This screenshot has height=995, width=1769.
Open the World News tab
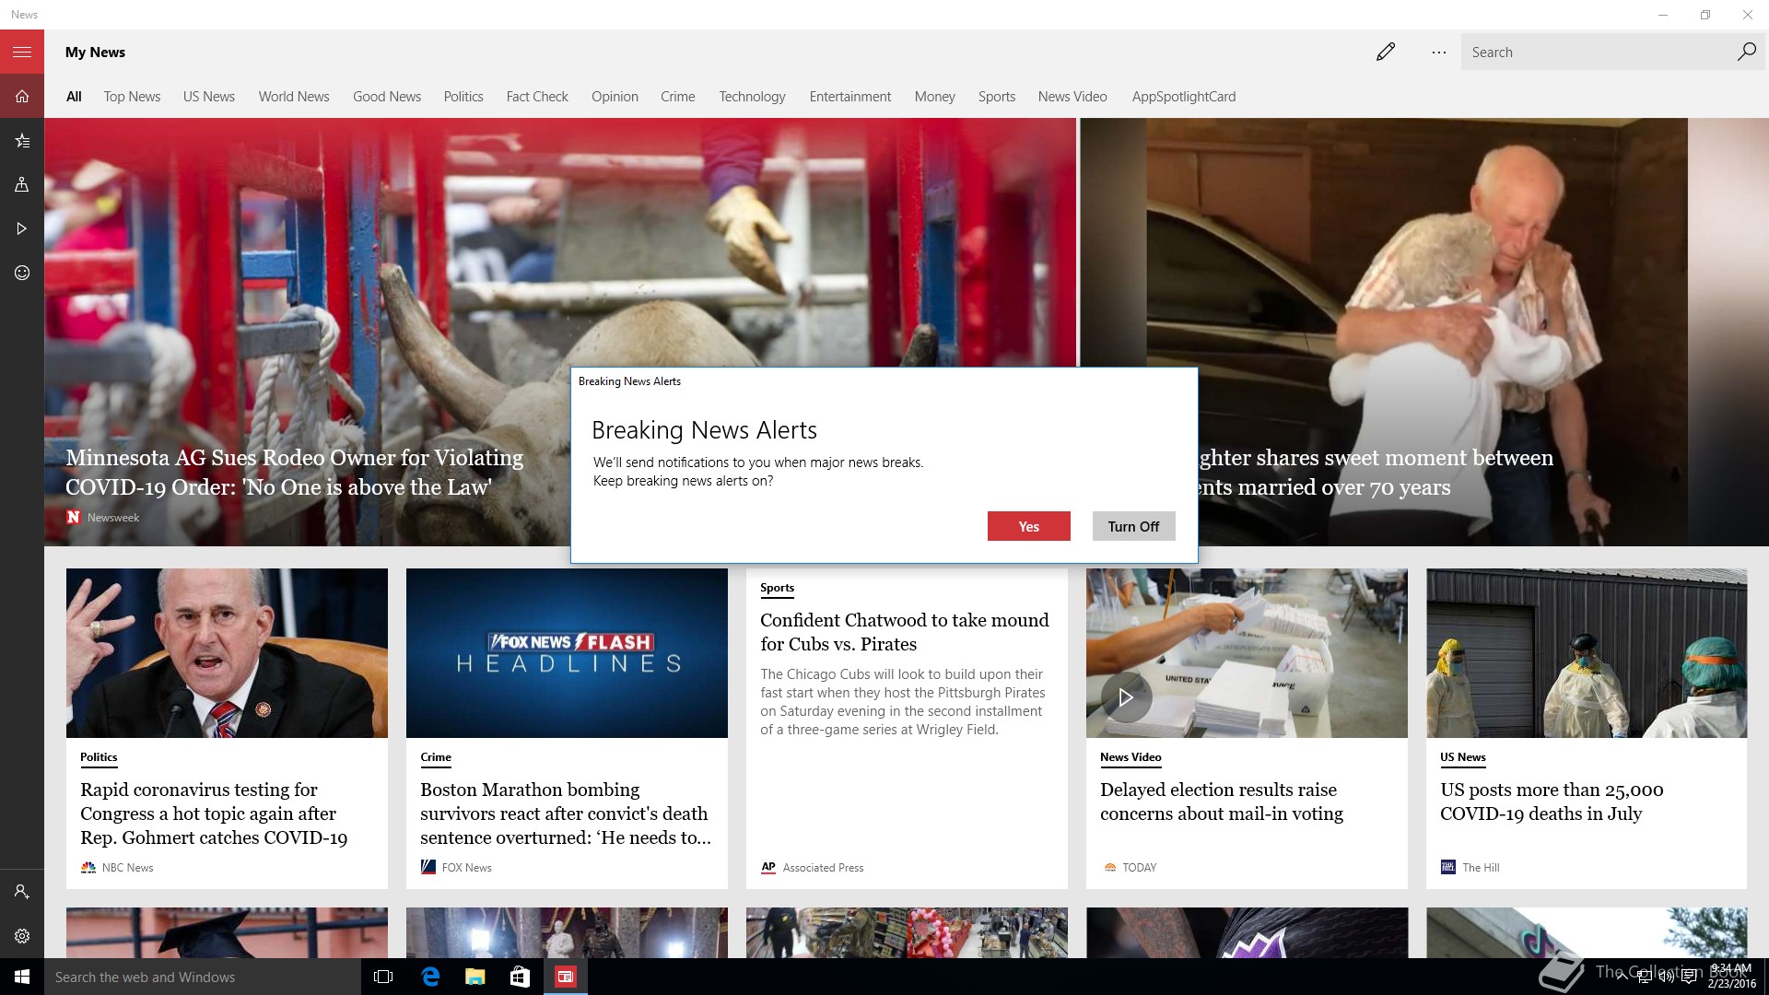click(294, 97)
